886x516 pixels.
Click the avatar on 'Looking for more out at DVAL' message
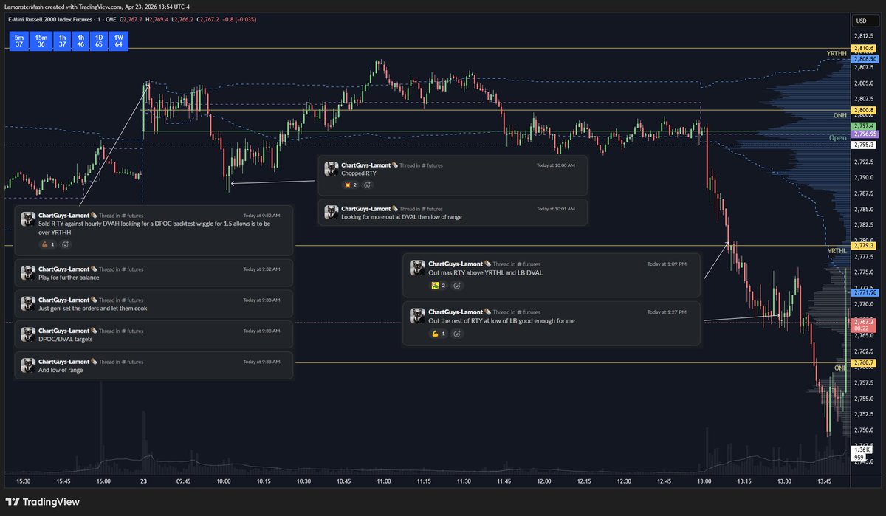(x=332, y=213)
